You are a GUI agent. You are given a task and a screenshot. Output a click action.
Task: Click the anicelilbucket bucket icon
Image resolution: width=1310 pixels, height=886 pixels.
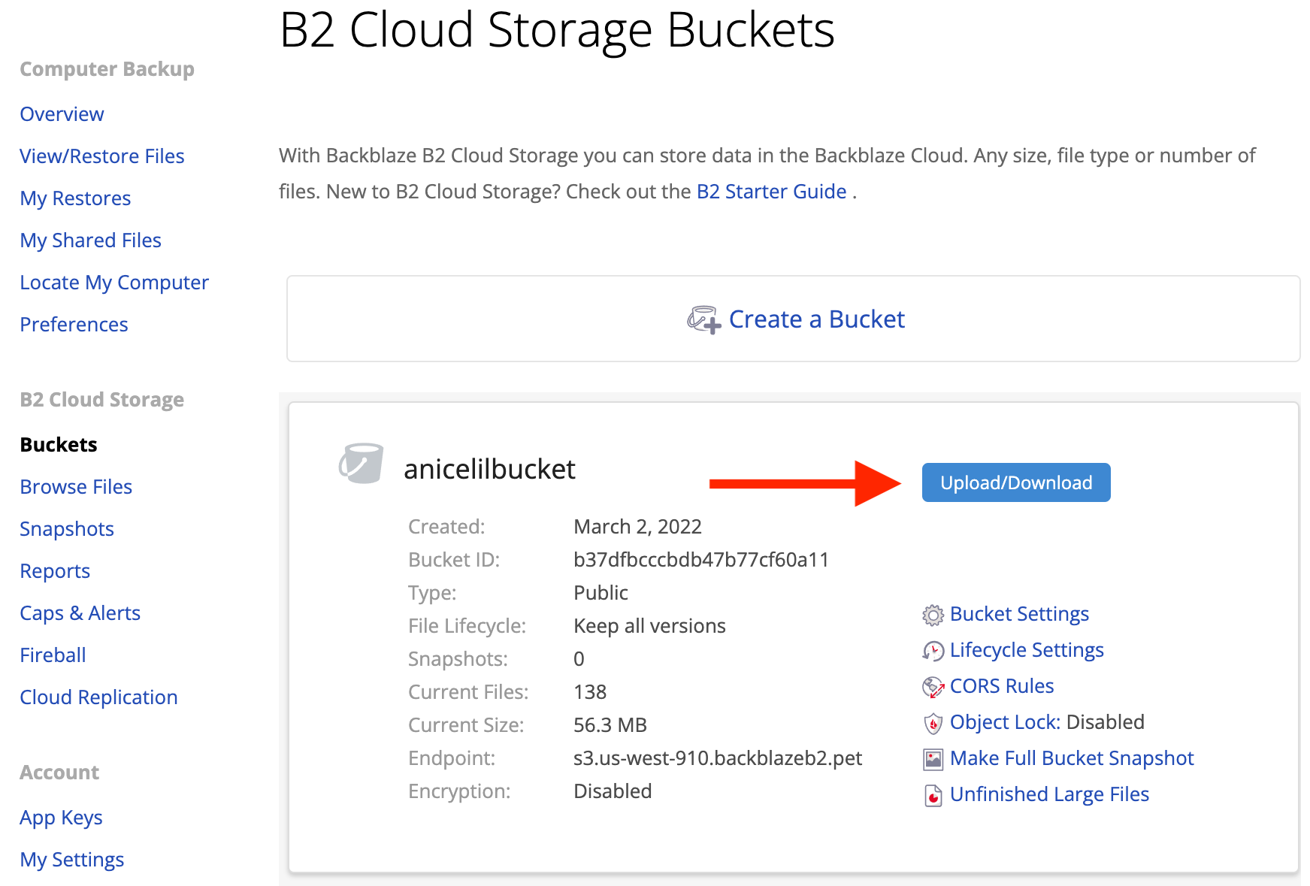[361, 464]
